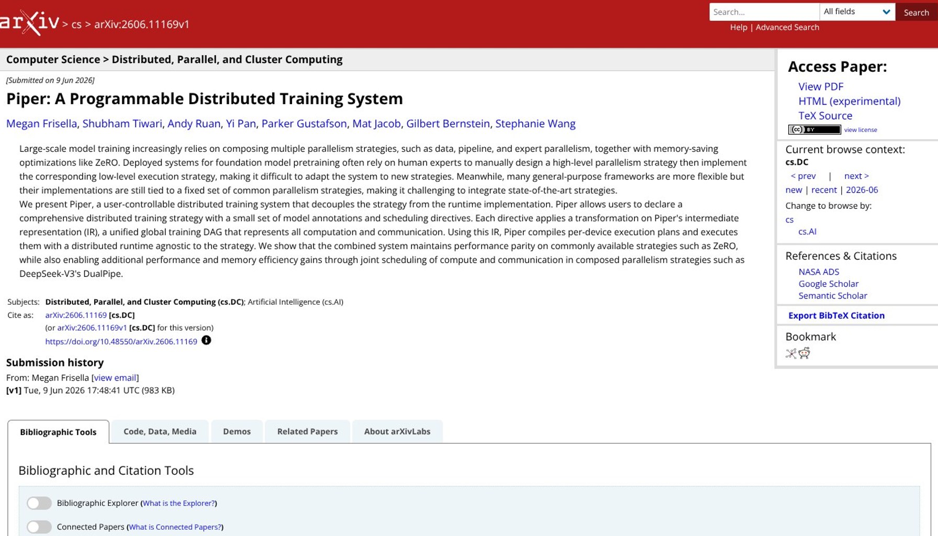Screen dimensions: 938x536
Task: Click cs breadcrumb in header
Action: 76,24
